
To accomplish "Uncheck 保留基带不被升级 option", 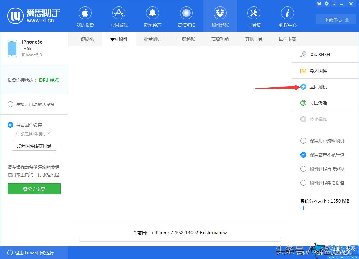I will [303, 155].
